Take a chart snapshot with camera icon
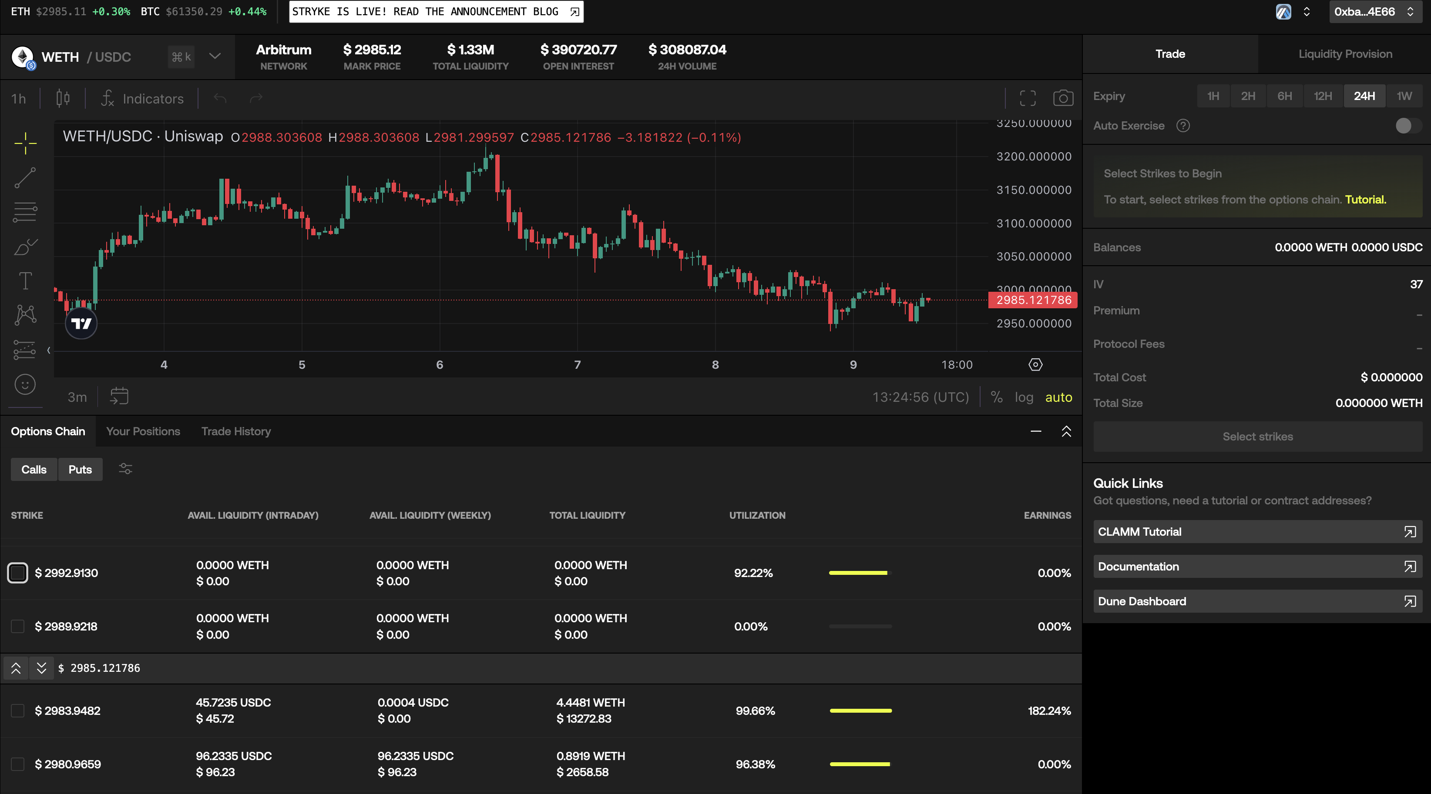This screenshot has width=1431, height=794. (1063, 98)
